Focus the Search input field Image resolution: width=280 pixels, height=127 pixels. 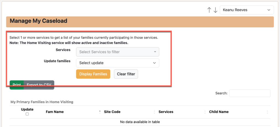pyautogui.click(x=250, y=93)
